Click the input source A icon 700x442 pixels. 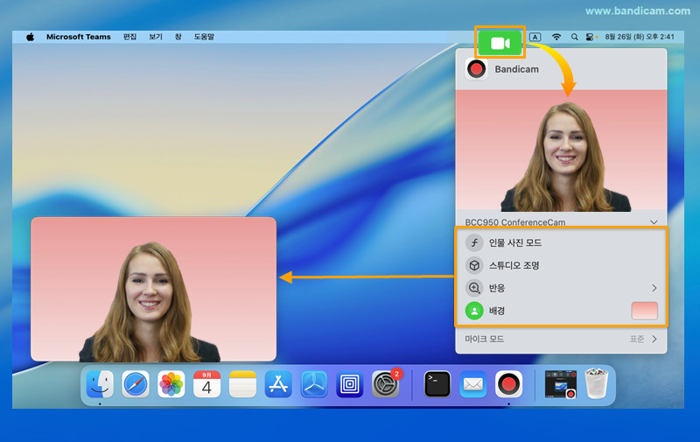(x=535, y=37)
